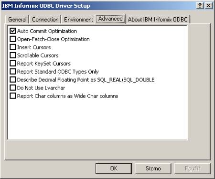The width and height of the screenshot is (215, 179).
Task: Confirm settings with the OK button
Action: click(114, 168)
